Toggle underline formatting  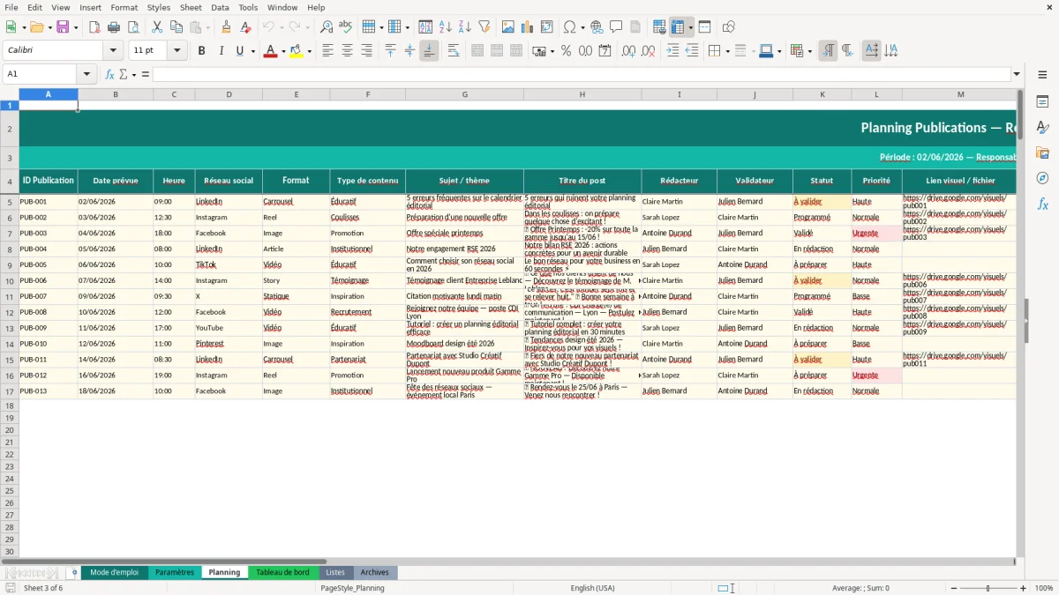[x=241, y=51]
